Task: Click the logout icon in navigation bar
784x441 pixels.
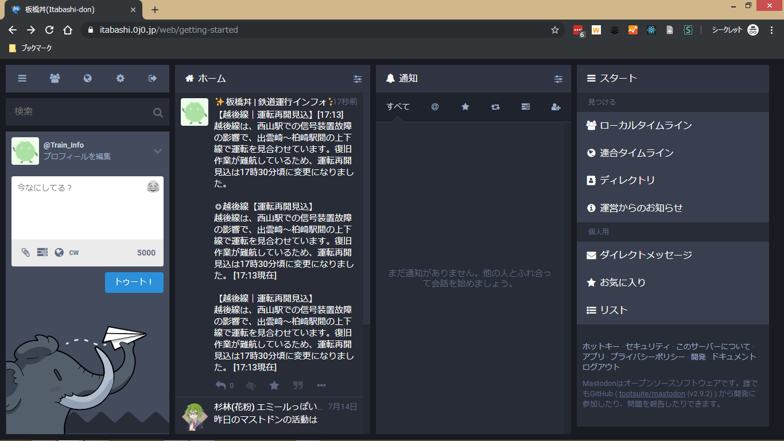Action: 153,79
